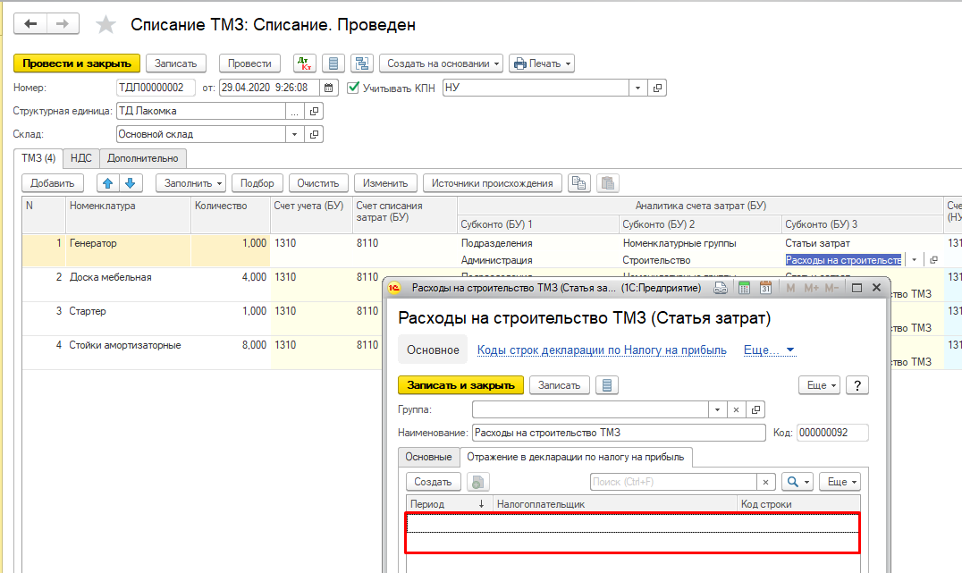Open help with the question mark button
This screenshot has height=573, width=962.
click(857, 385)
